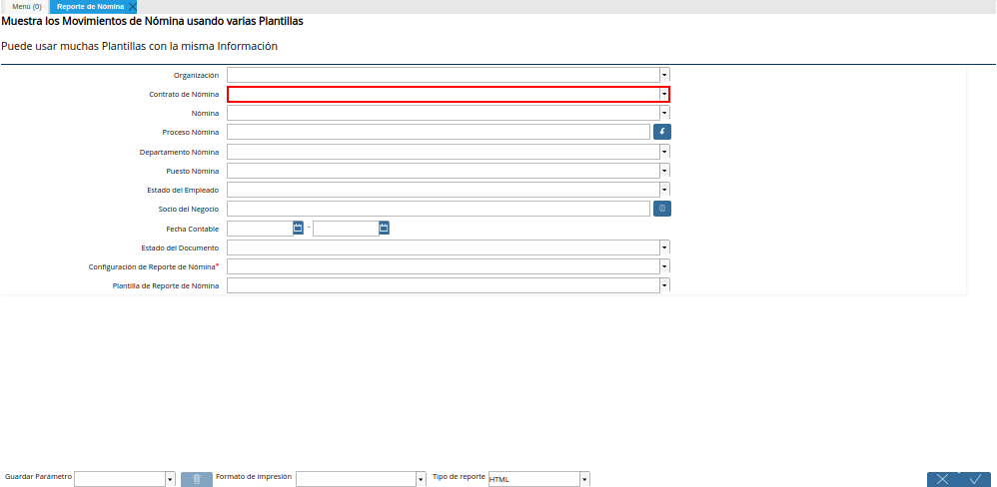
Task: Expand the Guardar Parámetro dropdown arrow
Action: 171,479
